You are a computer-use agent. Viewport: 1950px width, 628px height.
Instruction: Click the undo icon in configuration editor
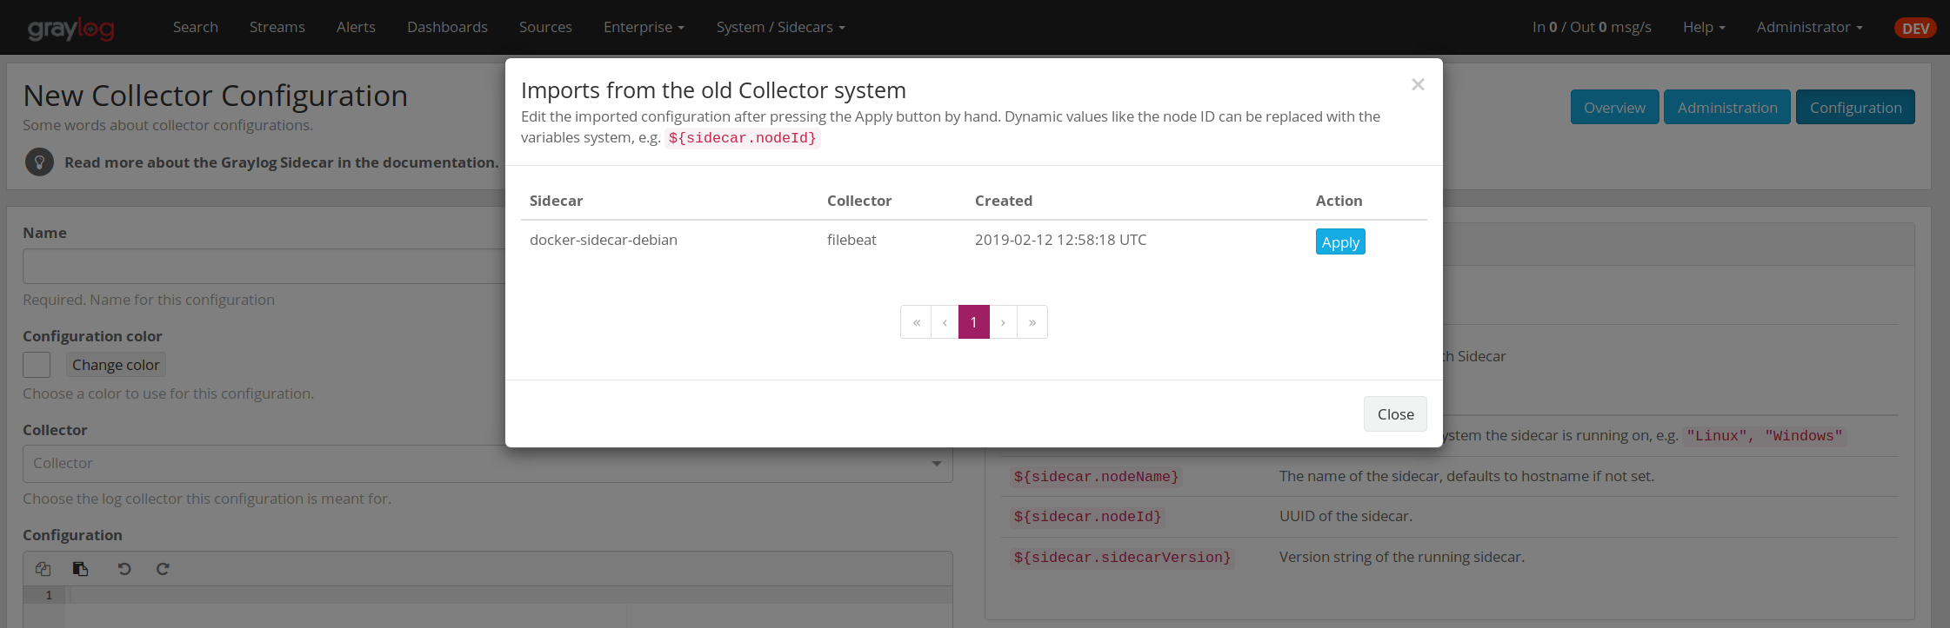124,569
